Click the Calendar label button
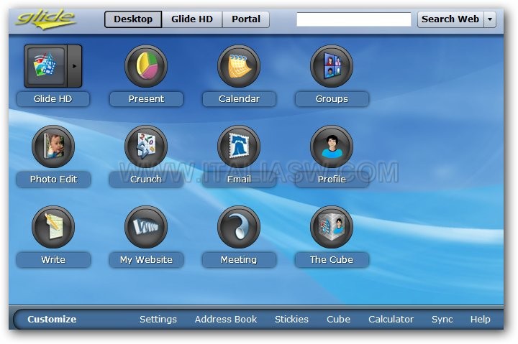This screenshot has width=518, height=344. pos(239,99)
